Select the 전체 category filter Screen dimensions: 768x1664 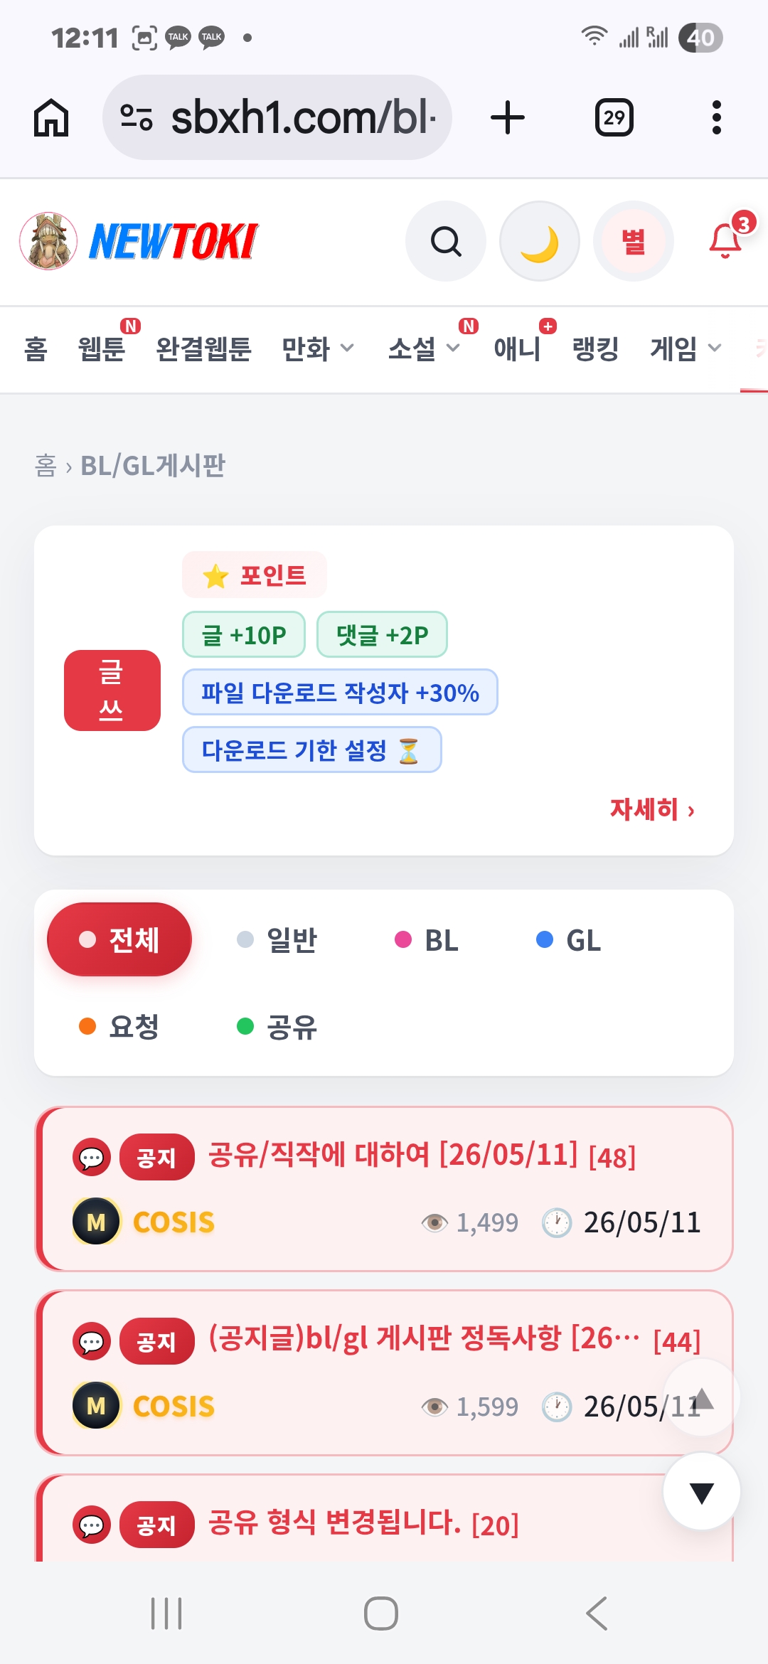(119, 939)
